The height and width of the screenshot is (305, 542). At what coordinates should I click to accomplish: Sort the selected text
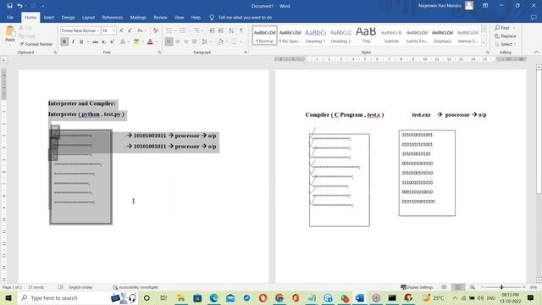point(231,30)
